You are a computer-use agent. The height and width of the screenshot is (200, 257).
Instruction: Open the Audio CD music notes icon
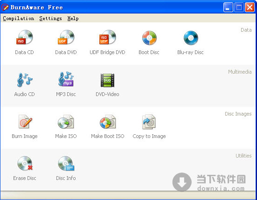(x=25, y=80)
